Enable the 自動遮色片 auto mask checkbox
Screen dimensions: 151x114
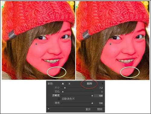tap(59, 99)
